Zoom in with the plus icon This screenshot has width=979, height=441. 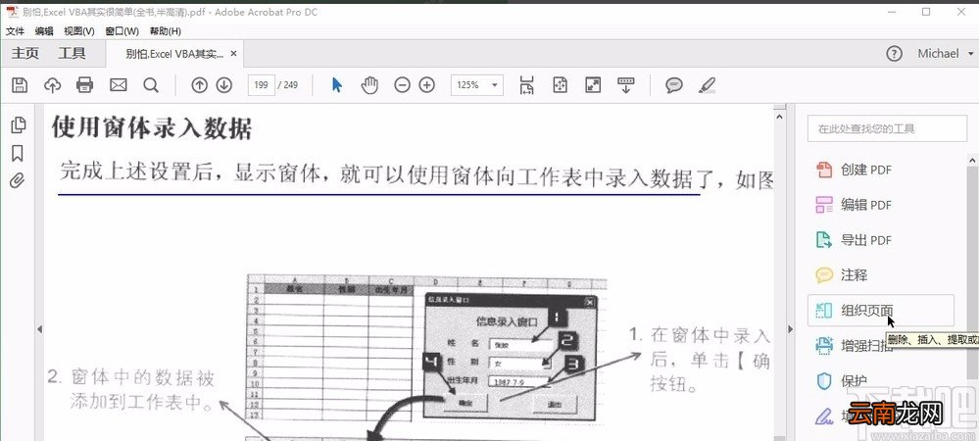click(x=427, y=85)
